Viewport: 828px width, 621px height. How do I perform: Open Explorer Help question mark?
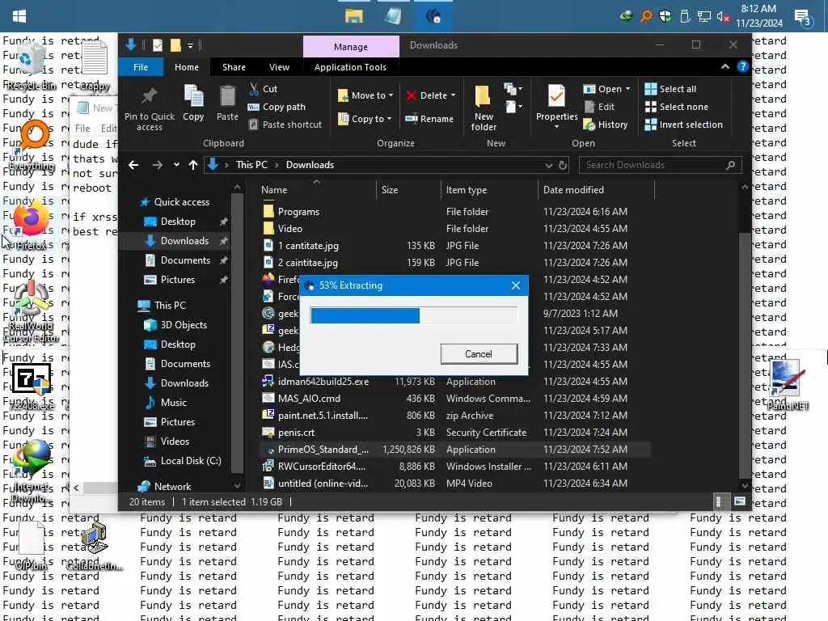[x=742, y=66]
